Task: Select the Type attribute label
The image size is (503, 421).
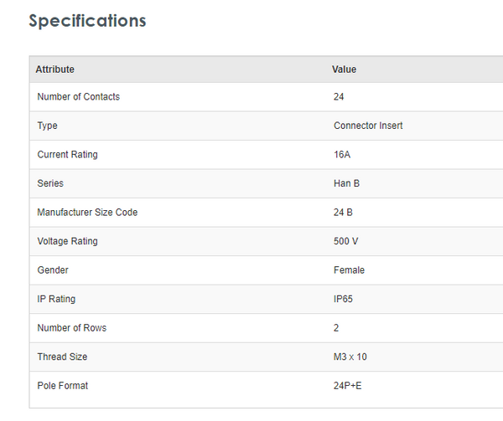Action: click(47, 126)
